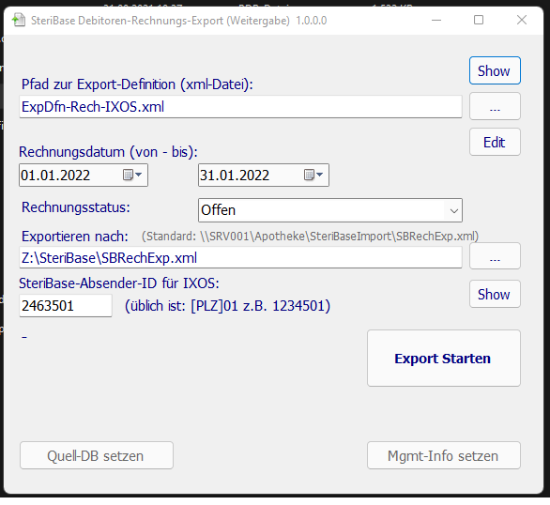This screenshot has width=550, height=505.
Task: Click the SteriBase app icon in title bar
Action: (x=19, y=20)
